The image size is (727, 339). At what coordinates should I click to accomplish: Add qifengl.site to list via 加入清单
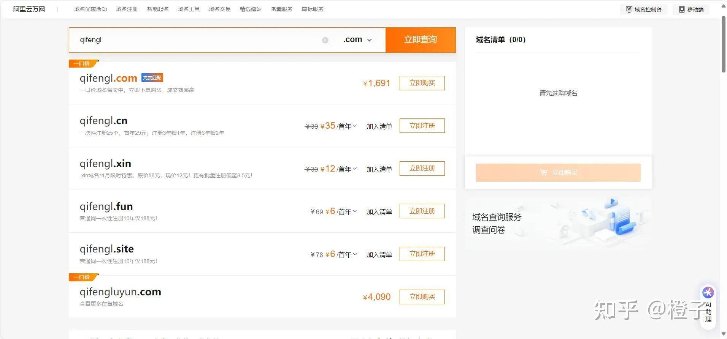(379, 255)
